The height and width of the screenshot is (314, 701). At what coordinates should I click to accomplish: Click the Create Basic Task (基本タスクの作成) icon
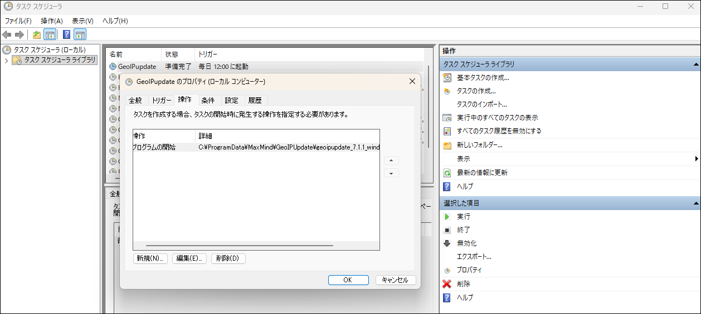(x=447, y=78)
